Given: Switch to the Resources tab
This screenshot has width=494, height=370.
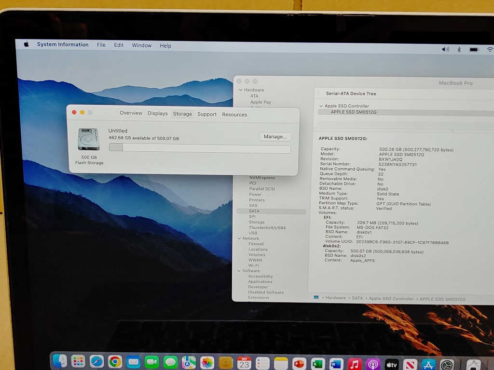Looking at the screenshot, I should click(234, 115).
